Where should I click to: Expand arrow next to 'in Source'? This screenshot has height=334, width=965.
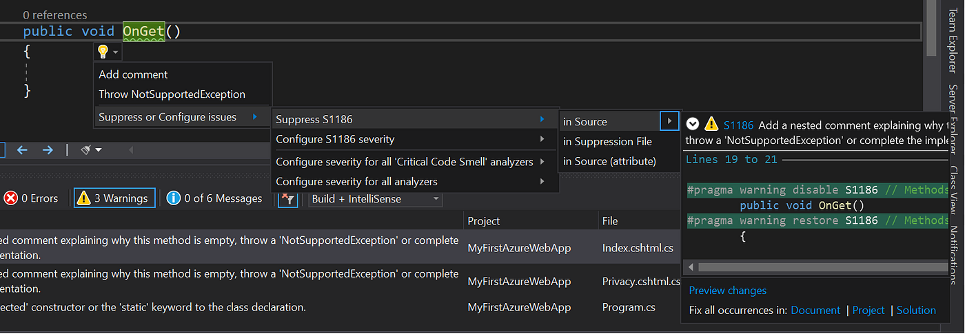tap(669, 122)
